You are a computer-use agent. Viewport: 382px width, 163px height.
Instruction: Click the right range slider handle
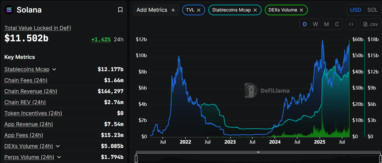click(x=380, y=159)
